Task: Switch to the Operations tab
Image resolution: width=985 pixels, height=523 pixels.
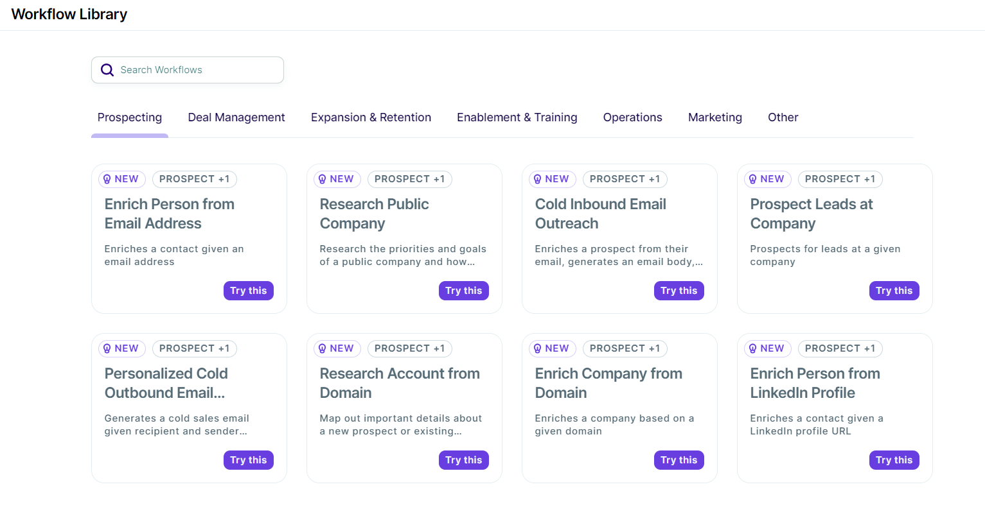Action: tap(633, 117)
